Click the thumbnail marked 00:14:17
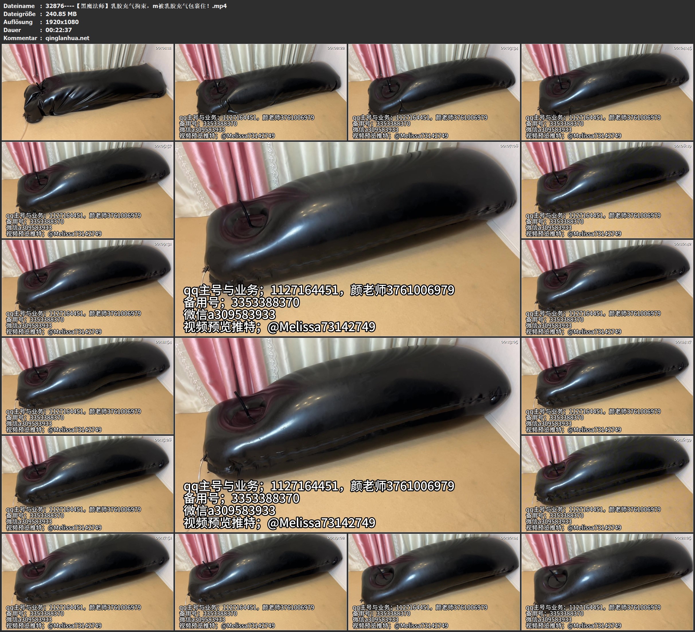 (607, 386)
